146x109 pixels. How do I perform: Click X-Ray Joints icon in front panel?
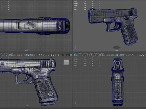click(55, 55)
